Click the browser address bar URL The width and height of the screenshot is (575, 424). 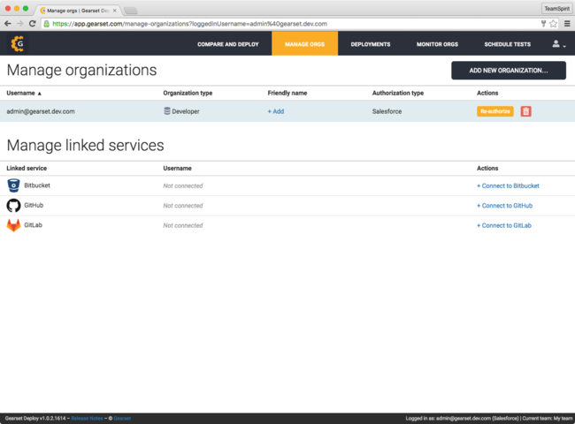point(189,24)
